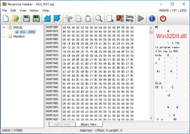Click the red power Exit icon
Viewport: 190px width, 134px height.
163,18
